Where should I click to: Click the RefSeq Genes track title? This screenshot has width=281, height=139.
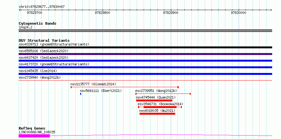32,128
